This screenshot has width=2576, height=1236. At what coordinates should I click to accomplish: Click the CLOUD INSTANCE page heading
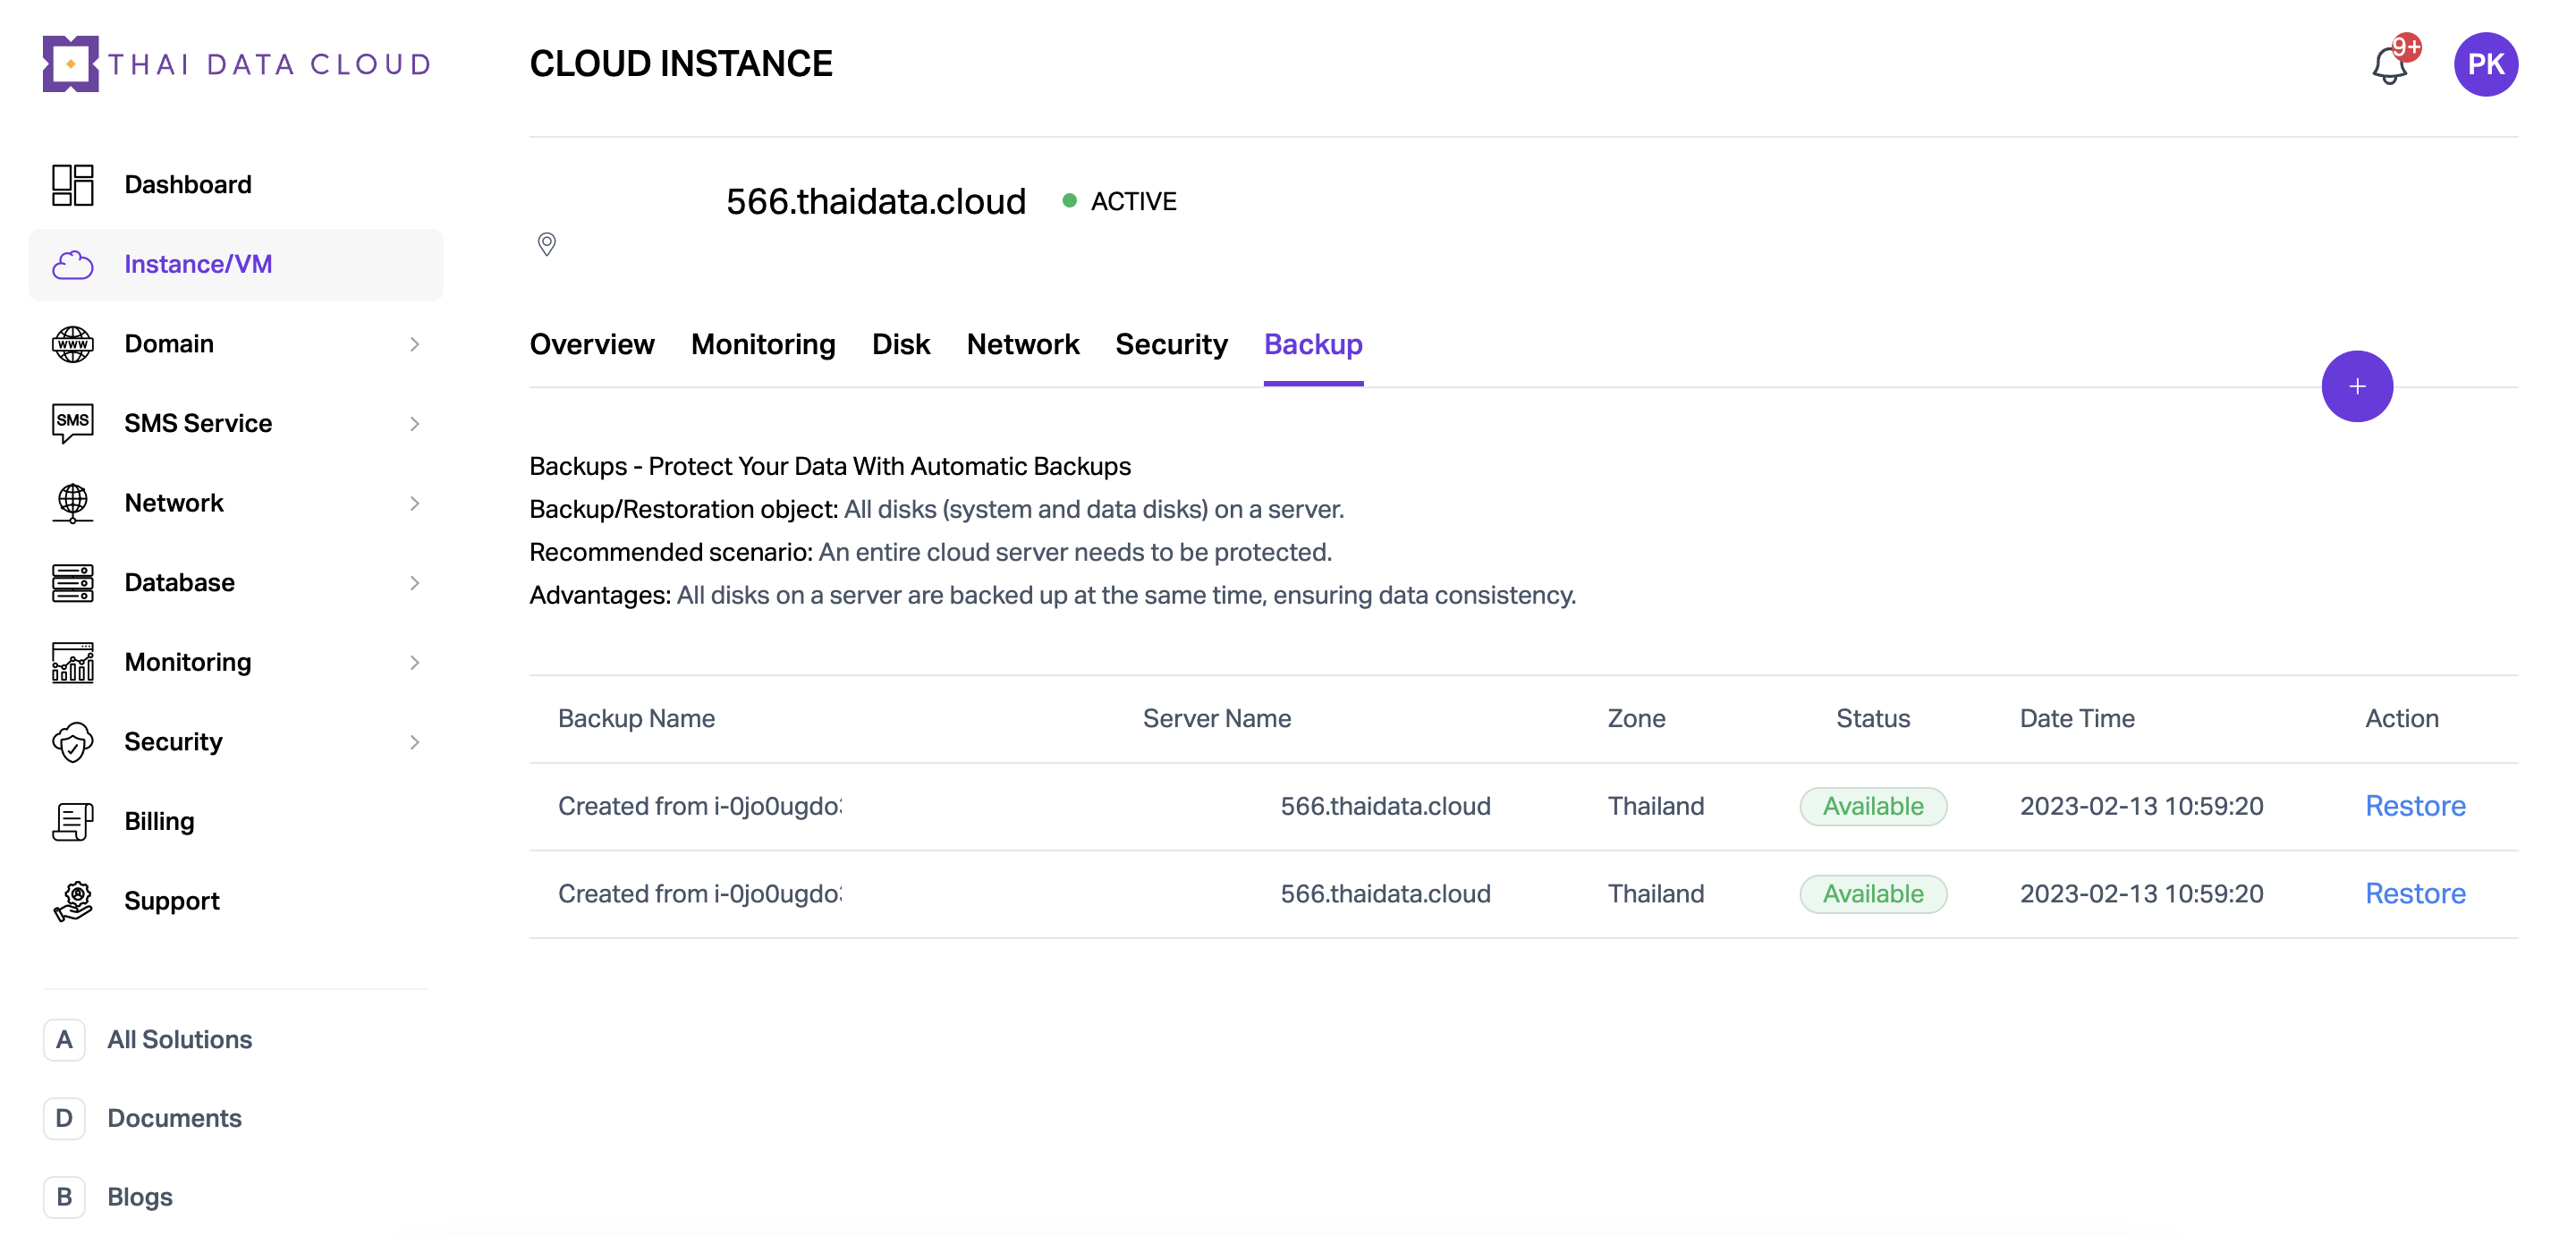pyautogui.click(x=680, y=64)
